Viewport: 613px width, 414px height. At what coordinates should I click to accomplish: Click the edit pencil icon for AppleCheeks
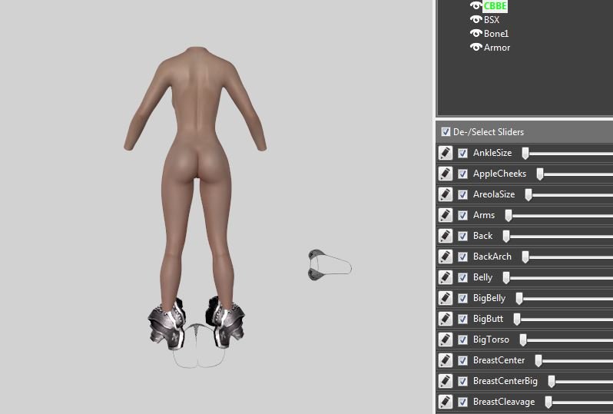point(446,174)
